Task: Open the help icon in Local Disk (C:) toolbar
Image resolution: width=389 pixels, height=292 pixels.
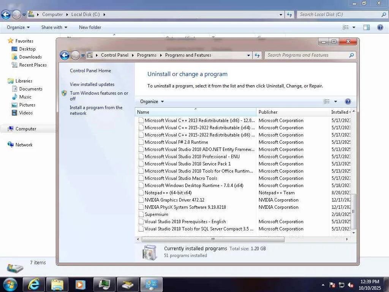Action: [x=380, y=27]
